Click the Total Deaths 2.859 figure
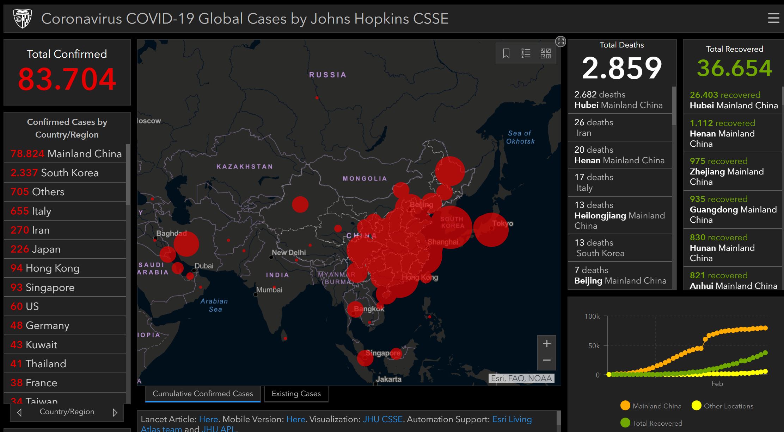784x432 pixels. 622,68
